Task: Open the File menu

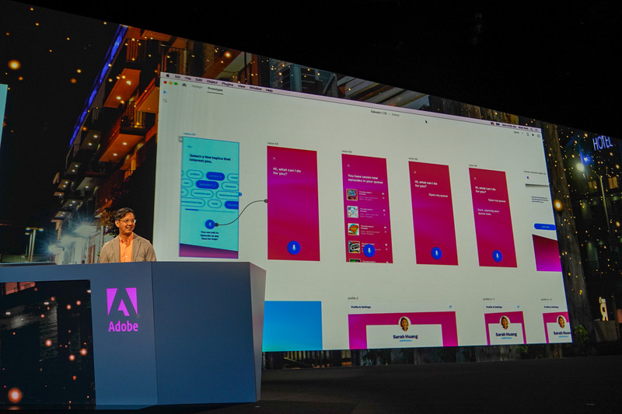Action: point(188,78)
